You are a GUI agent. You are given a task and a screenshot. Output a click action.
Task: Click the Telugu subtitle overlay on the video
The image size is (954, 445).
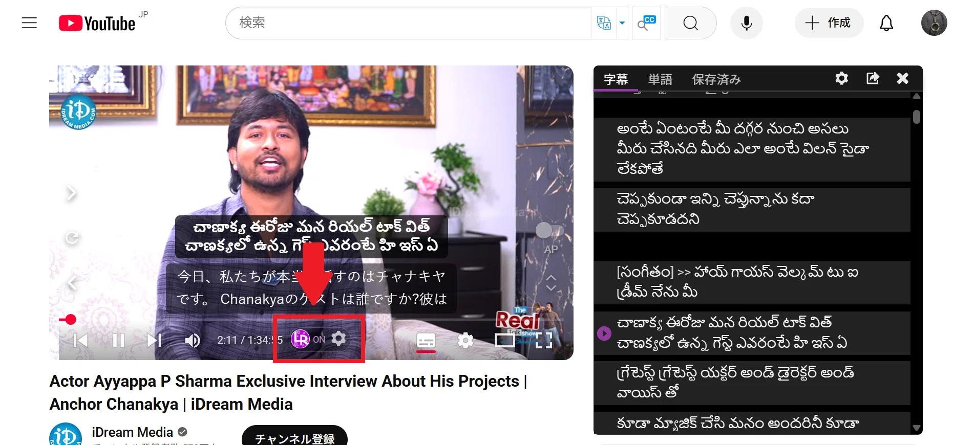[x=311, y=236]
